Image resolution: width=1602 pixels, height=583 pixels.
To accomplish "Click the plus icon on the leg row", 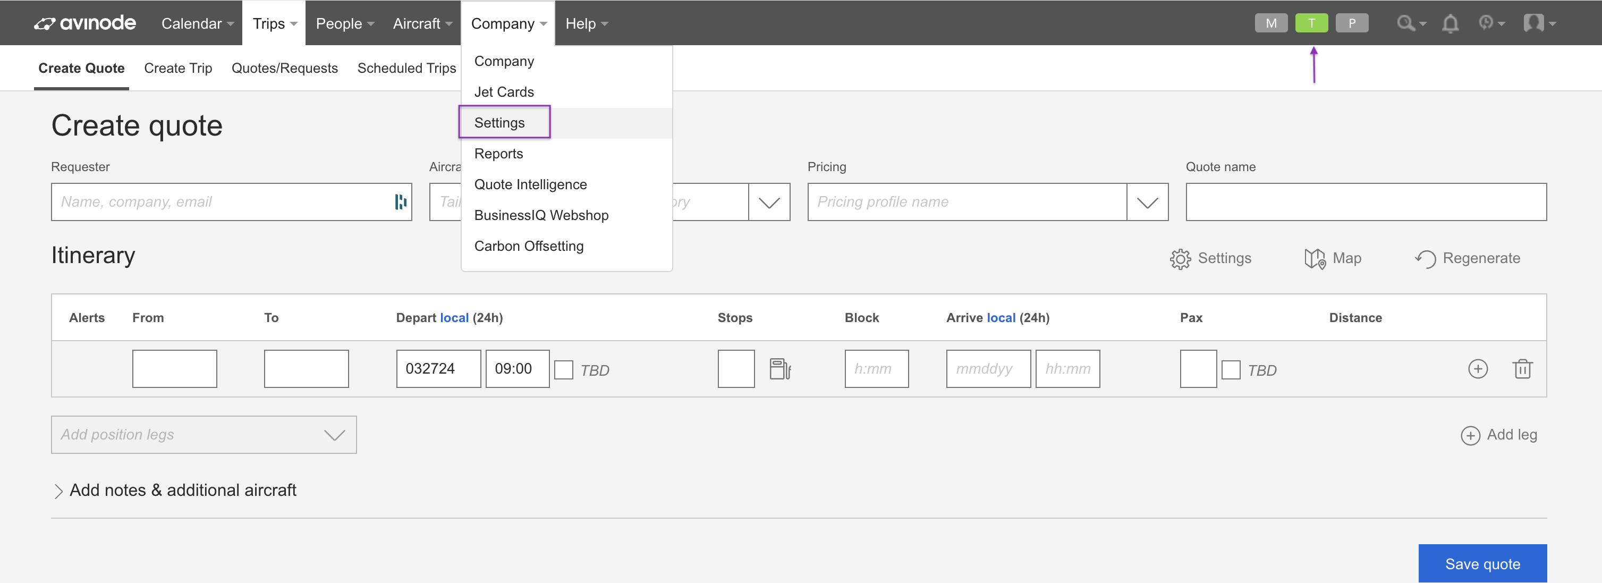I will [1478, 369].
